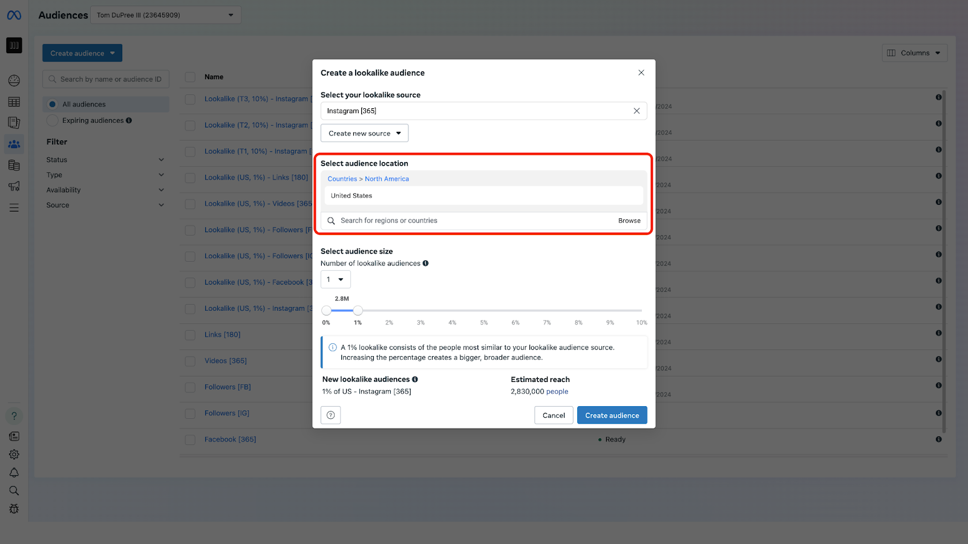Click info icon on Followers [IG] row
The width and height of the screenshot is (968, 544).
[x=938, y=413]
